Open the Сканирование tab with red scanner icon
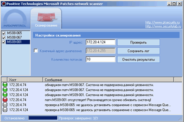The image size is (184, 122). [x=46, y=19]
